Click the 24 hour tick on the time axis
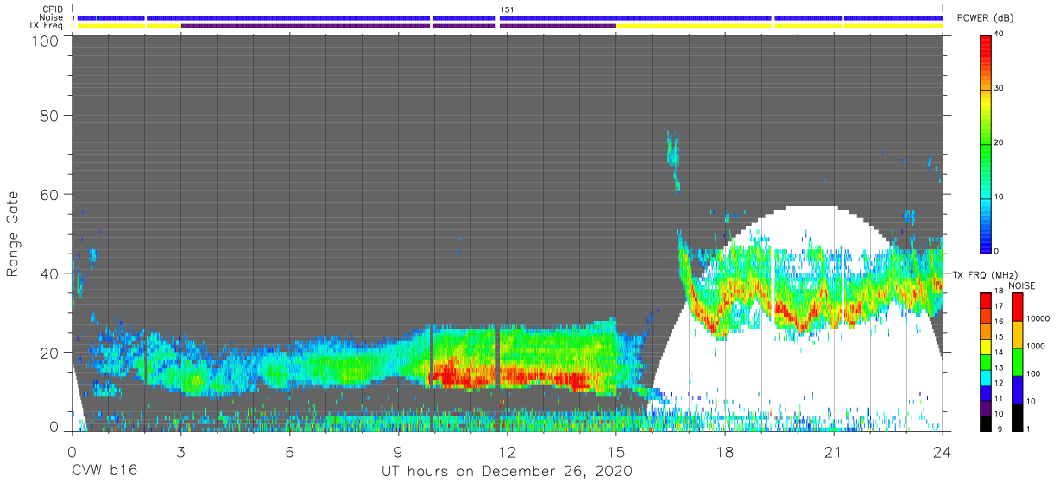 pyautogui.click(x=942, y=452)
